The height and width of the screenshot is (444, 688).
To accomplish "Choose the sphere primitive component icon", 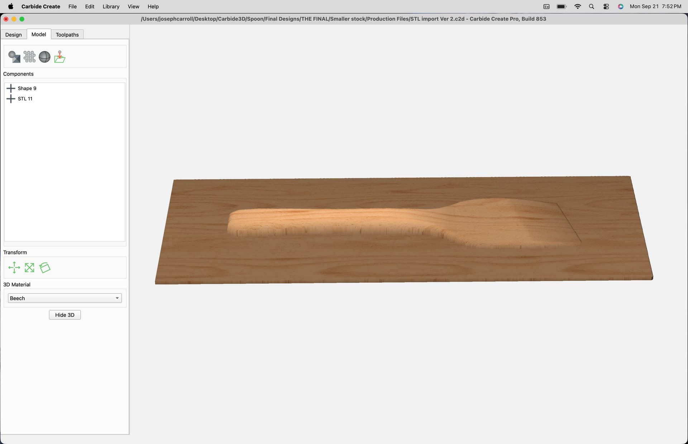I will (x=44, y=57).
